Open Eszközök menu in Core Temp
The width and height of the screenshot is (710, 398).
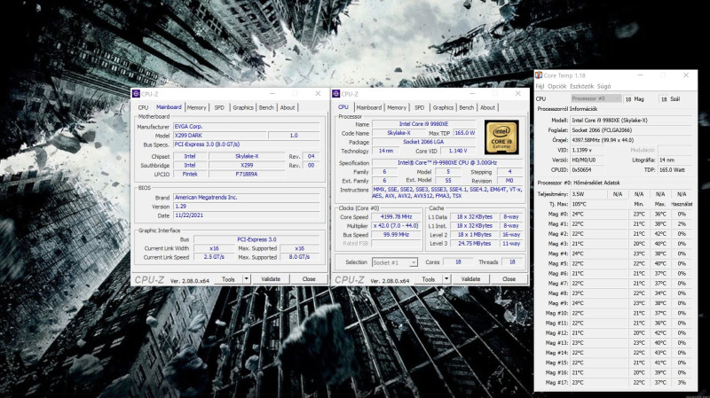coord(582,86)
